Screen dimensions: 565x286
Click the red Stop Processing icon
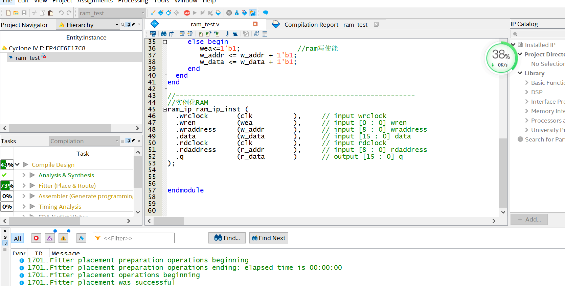[x=187, y=13]
